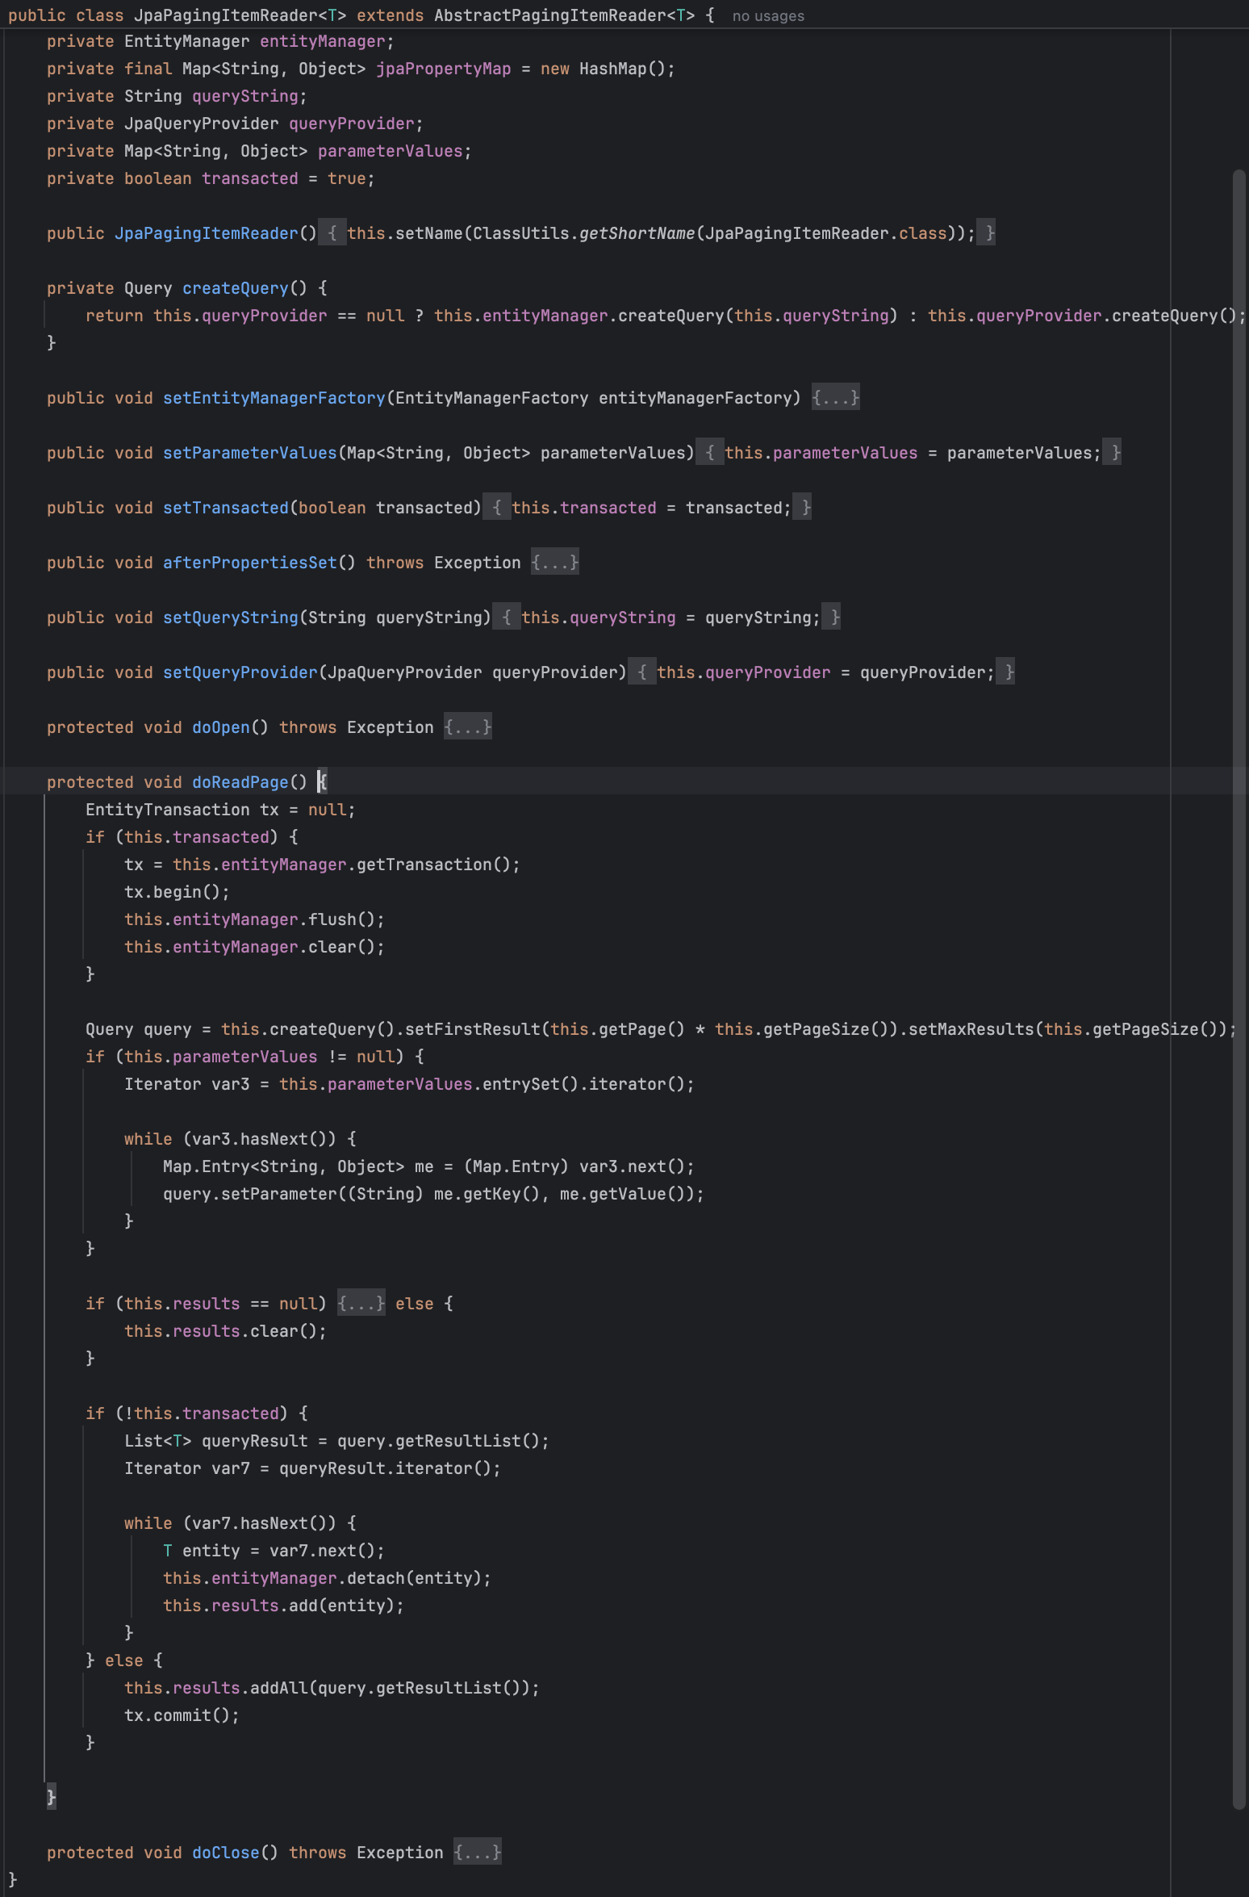Viewport: 1249px width, 1897px height.
Task: Click tx.commit() call
Action: point(182,1715)
